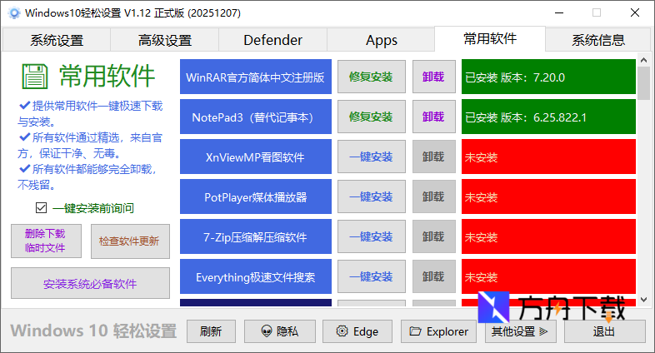Screen dimensions: 655x353
Task: Click 卸载 in the WinRAR row
Action: 433,77
